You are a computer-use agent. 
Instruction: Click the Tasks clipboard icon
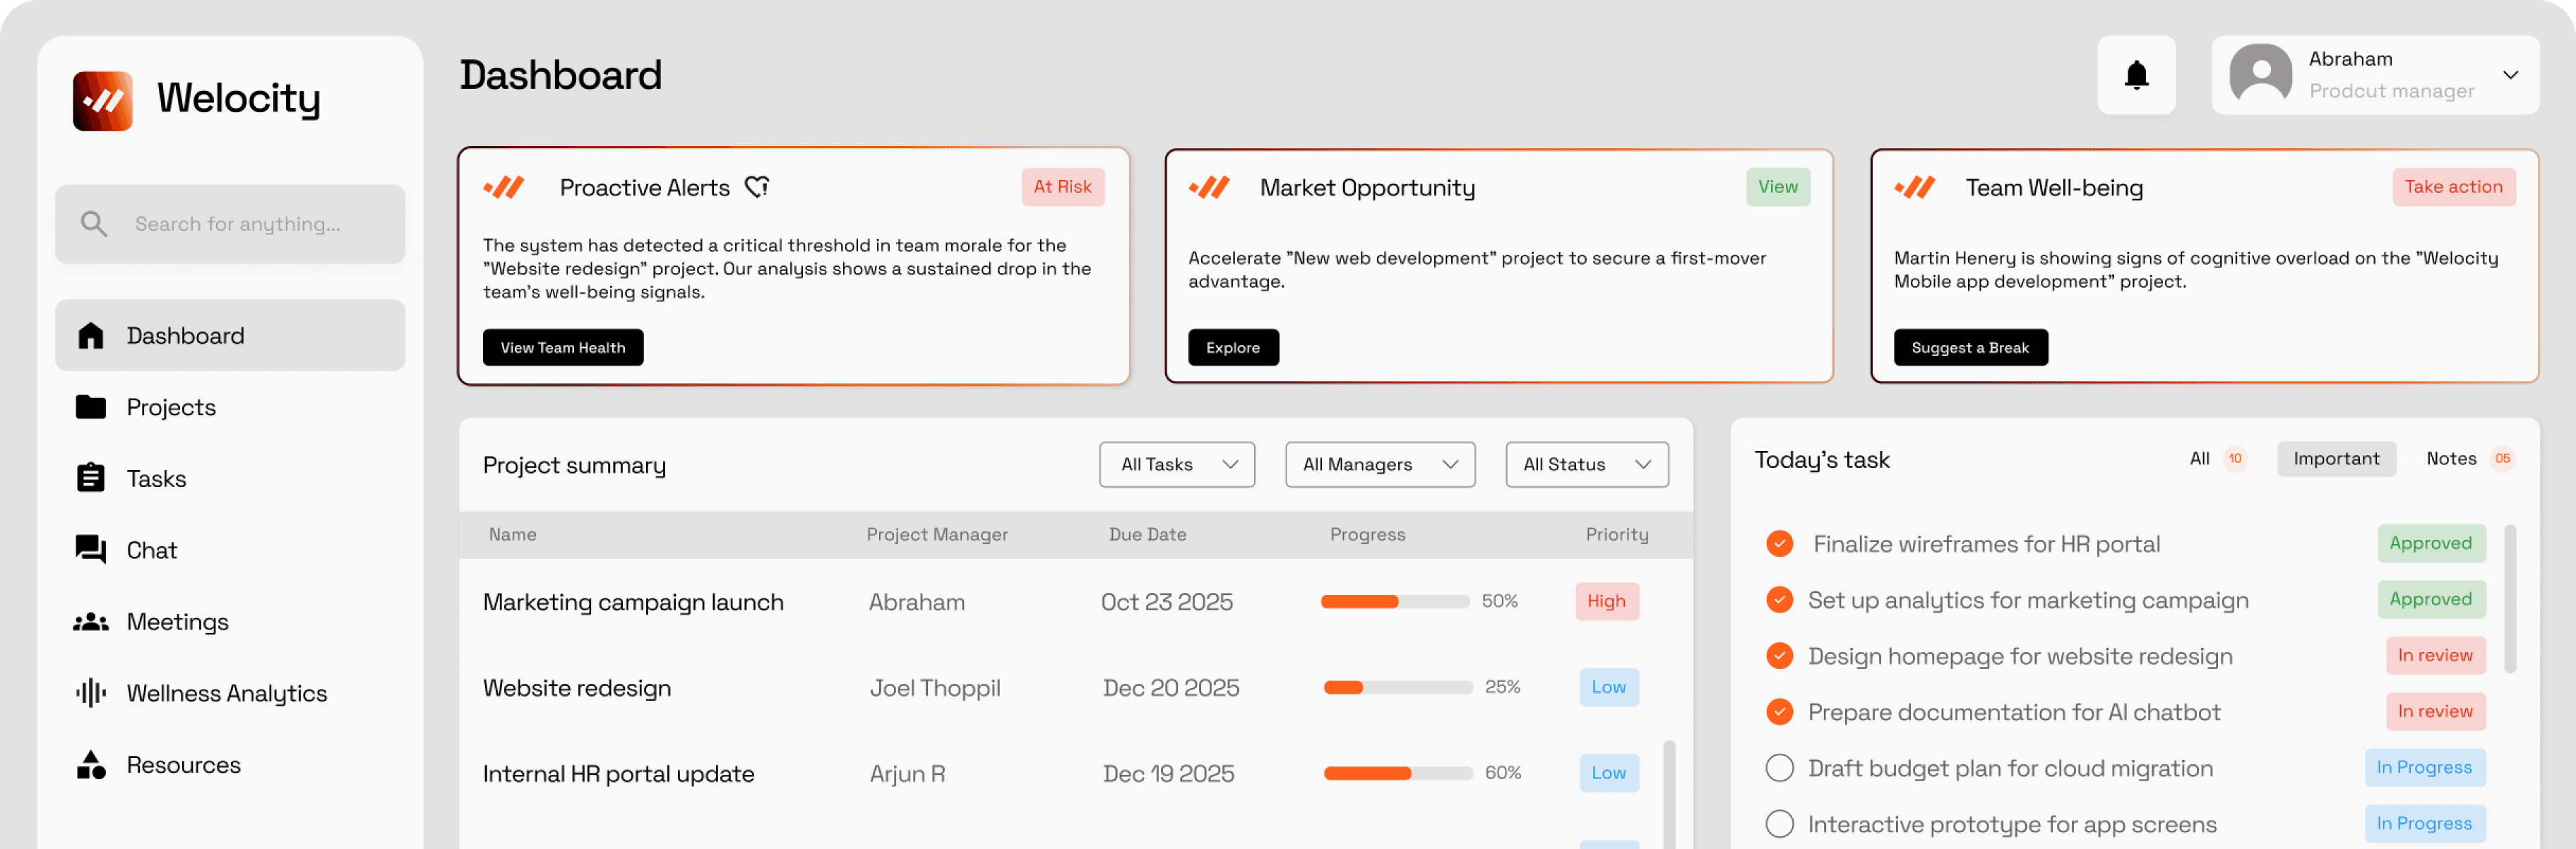[x=91, y=478]
